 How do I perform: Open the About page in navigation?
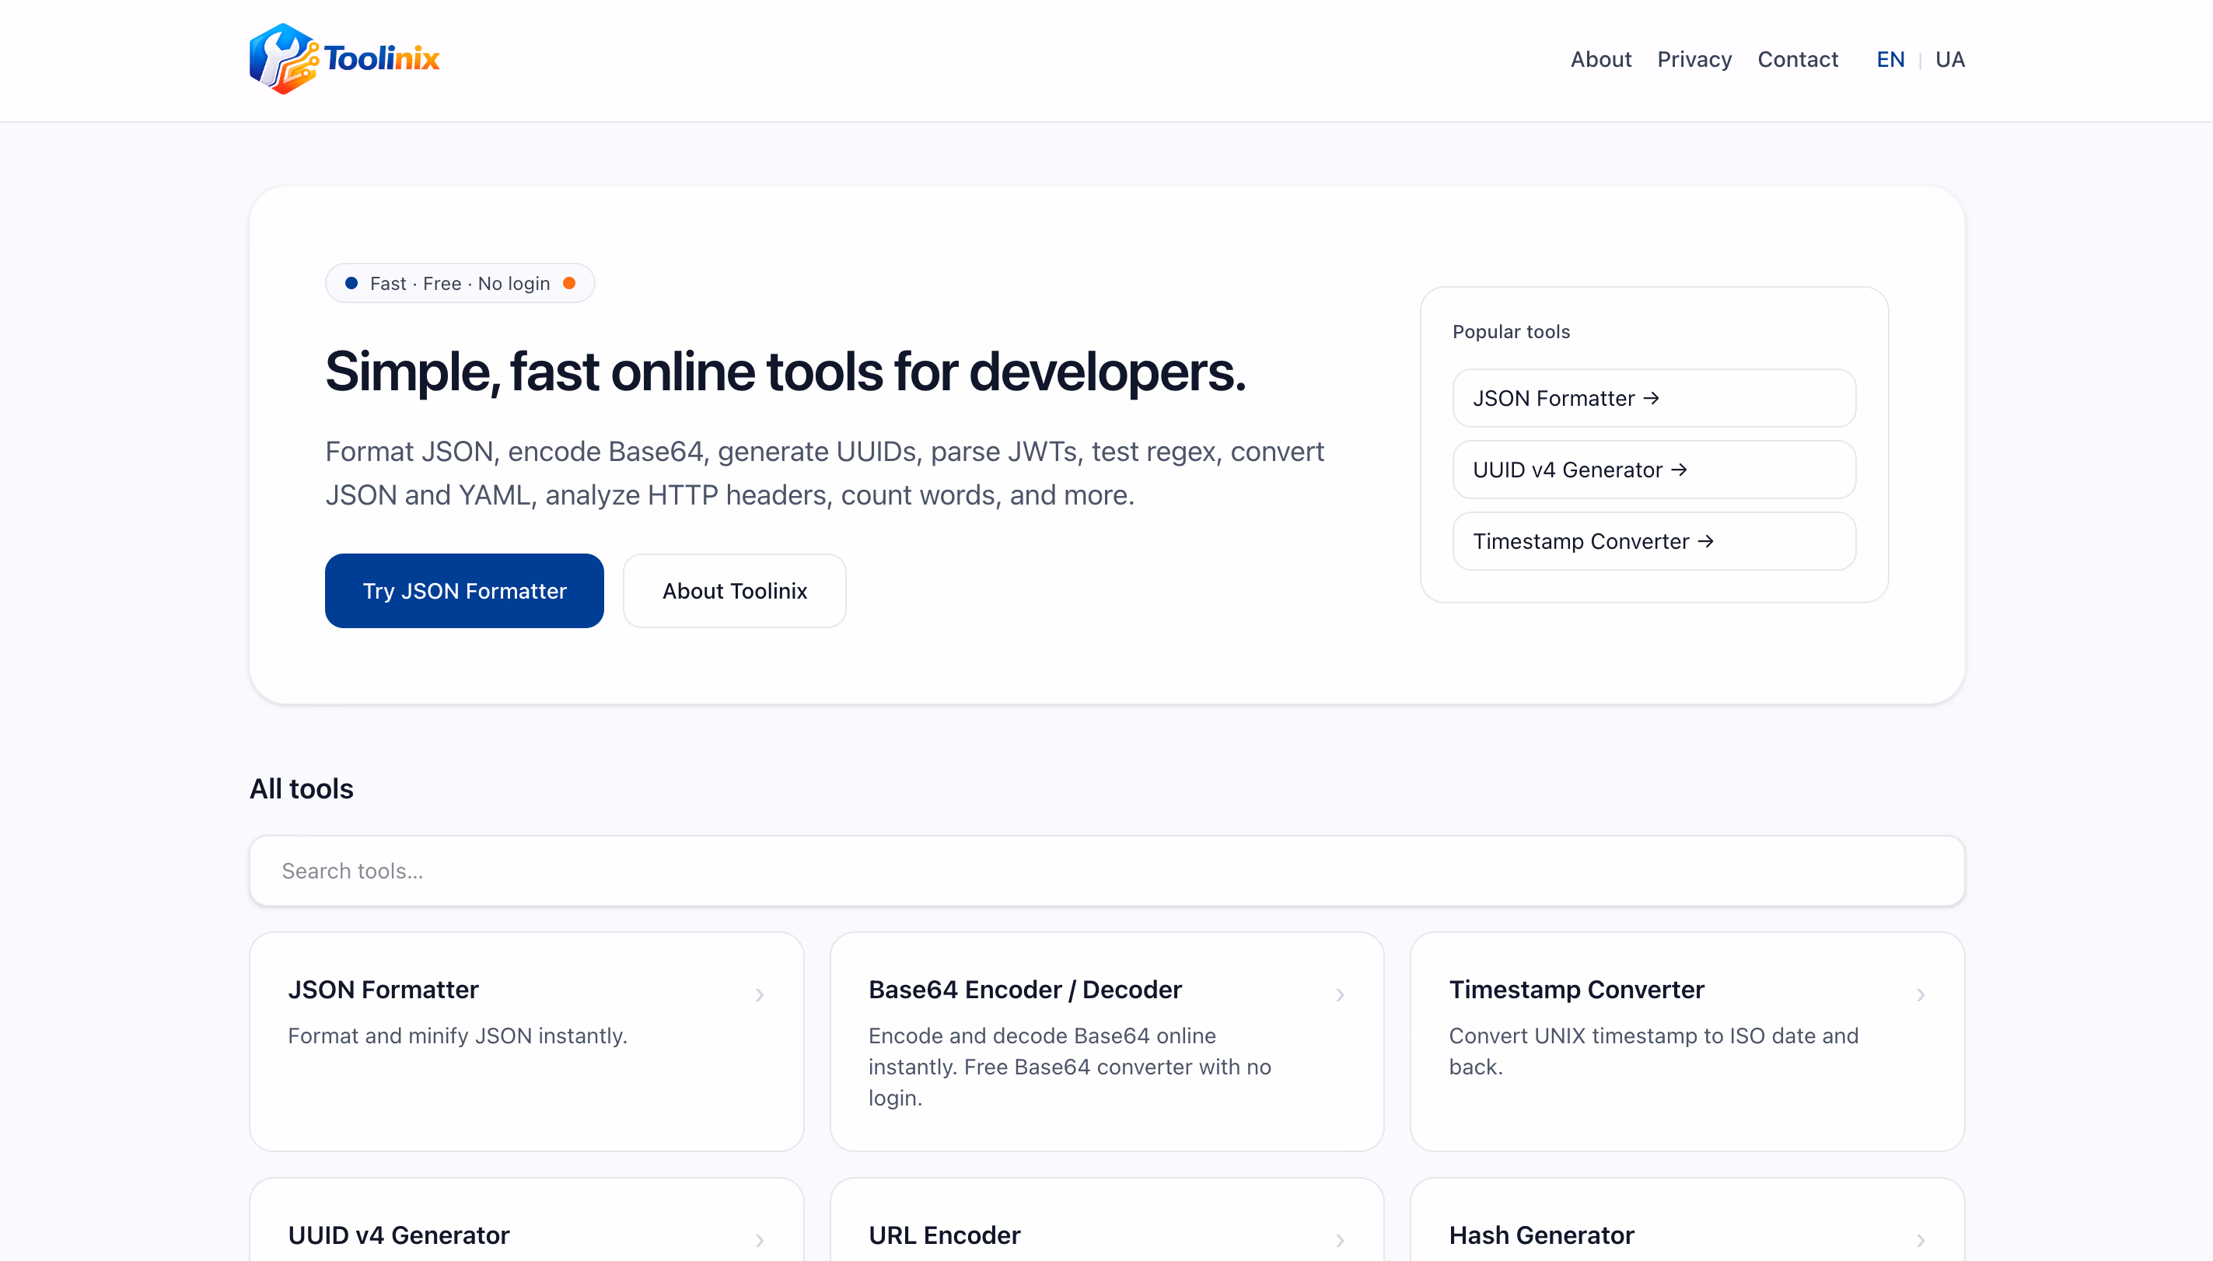pos(1600,59)
